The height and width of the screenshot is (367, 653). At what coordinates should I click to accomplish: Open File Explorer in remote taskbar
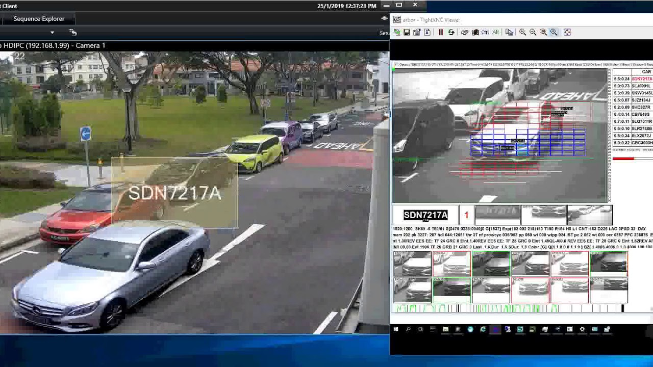click(445, 329)
